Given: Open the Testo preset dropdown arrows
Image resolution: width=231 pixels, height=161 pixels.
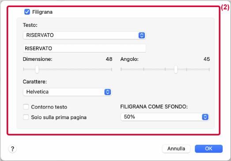Looking at the screenshot, I should (x=142, y=35).
